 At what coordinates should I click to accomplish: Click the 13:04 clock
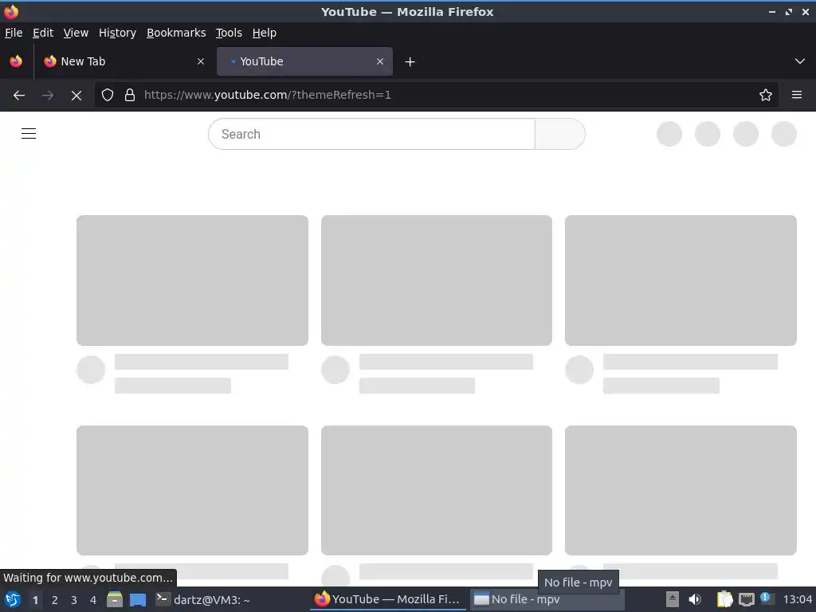point(797,600)
